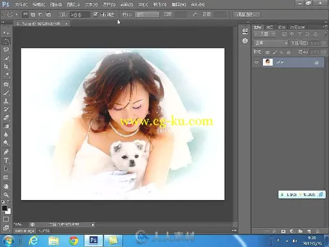The image size is (329, 247).
Task: Select the Gradient tool
Action: point(6,126)
